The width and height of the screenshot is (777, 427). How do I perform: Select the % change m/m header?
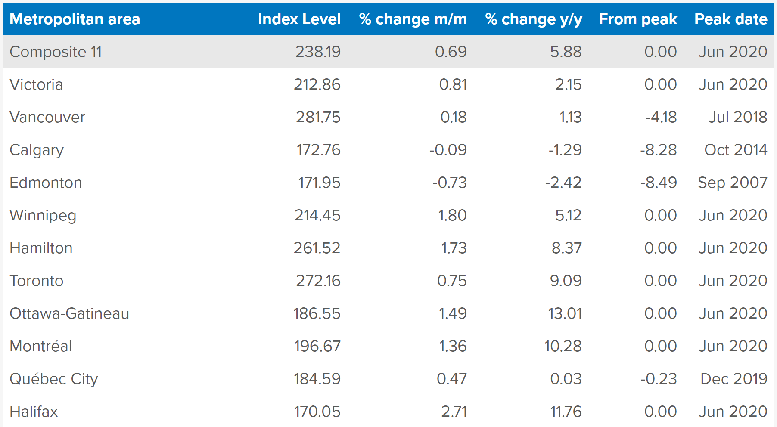(413, 19)
